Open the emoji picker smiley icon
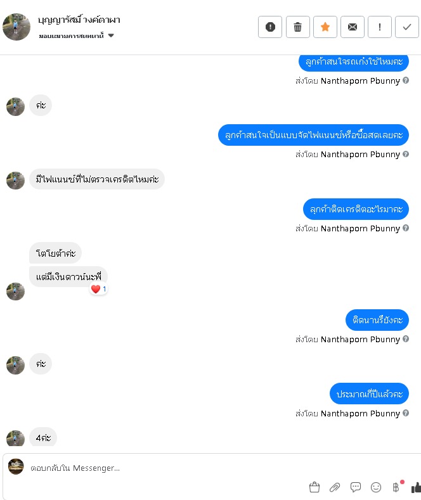Screen dimensions: 421x500 point(376,487)
